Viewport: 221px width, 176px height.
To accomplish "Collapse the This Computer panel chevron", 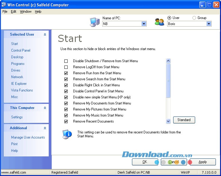I will click(45, 108).
